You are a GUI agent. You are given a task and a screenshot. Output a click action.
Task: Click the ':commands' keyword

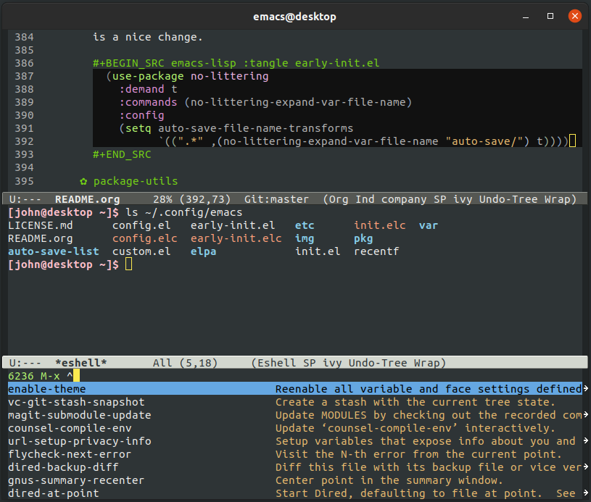pyautogui.click(x=148, y=102)
